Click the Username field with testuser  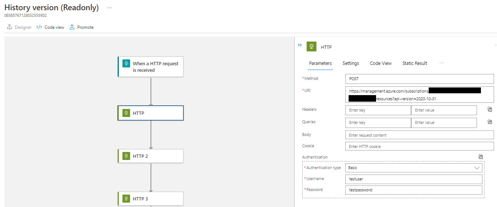[x=414, y=179]
